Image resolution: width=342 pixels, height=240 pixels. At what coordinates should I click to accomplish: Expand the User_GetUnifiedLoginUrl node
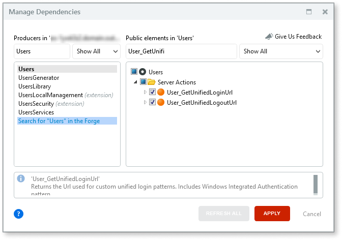(x=145, y=92)
